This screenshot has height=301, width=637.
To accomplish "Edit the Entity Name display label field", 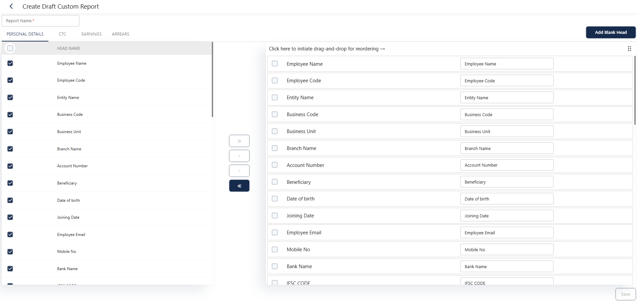I will (507, 98).
